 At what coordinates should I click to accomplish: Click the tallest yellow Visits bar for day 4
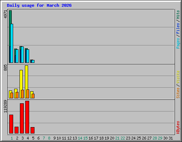27,77
